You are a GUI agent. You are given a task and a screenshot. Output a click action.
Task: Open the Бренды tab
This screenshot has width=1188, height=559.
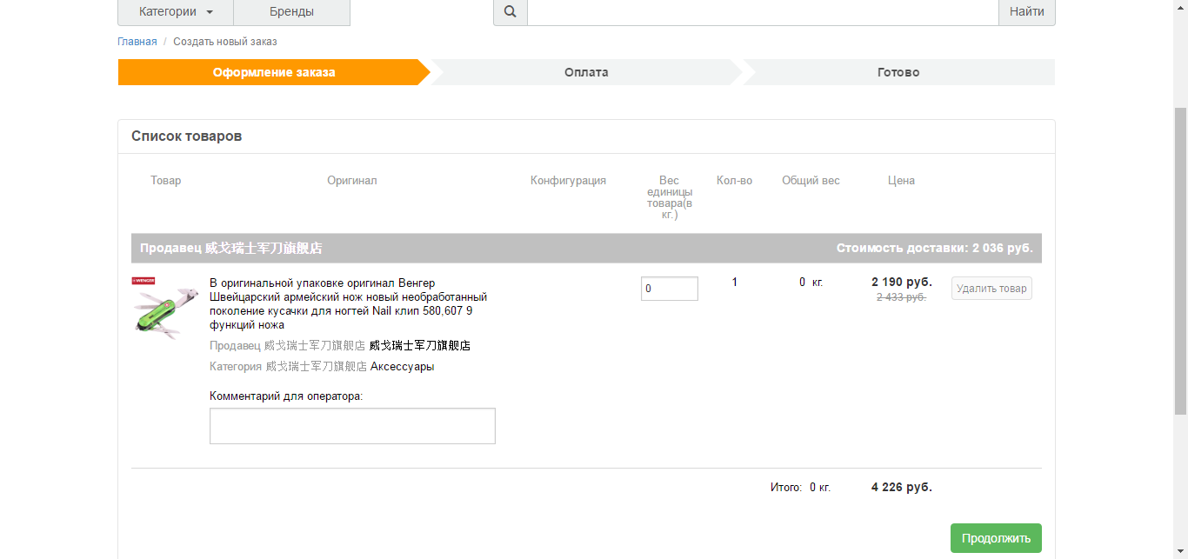[x=291, y=12]
